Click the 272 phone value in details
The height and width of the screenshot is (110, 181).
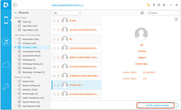144,79
